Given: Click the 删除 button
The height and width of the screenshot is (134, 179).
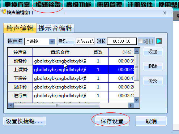Looking at the screenshot, I should point(153,66).
